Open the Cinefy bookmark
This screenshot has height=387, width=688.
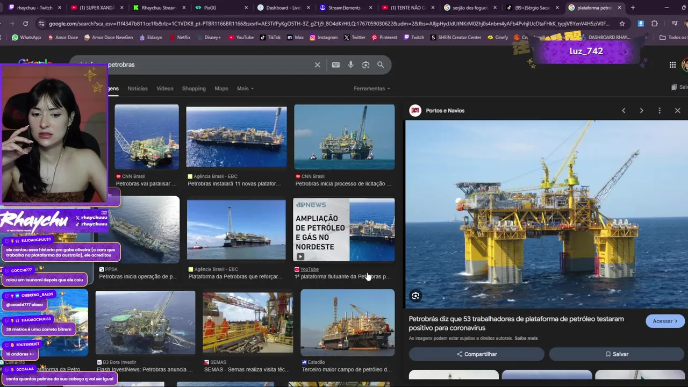[498, 37]
